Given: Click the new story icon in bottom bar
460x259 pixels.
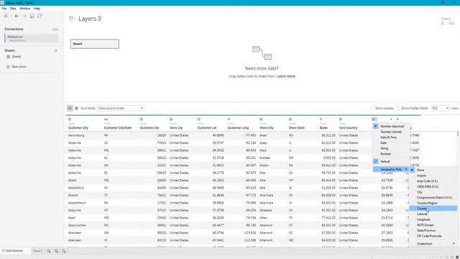Looking at the screenshot, I should coord(64,251).
